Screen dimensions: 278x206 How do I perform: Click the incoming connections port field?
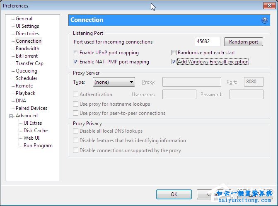207,42
